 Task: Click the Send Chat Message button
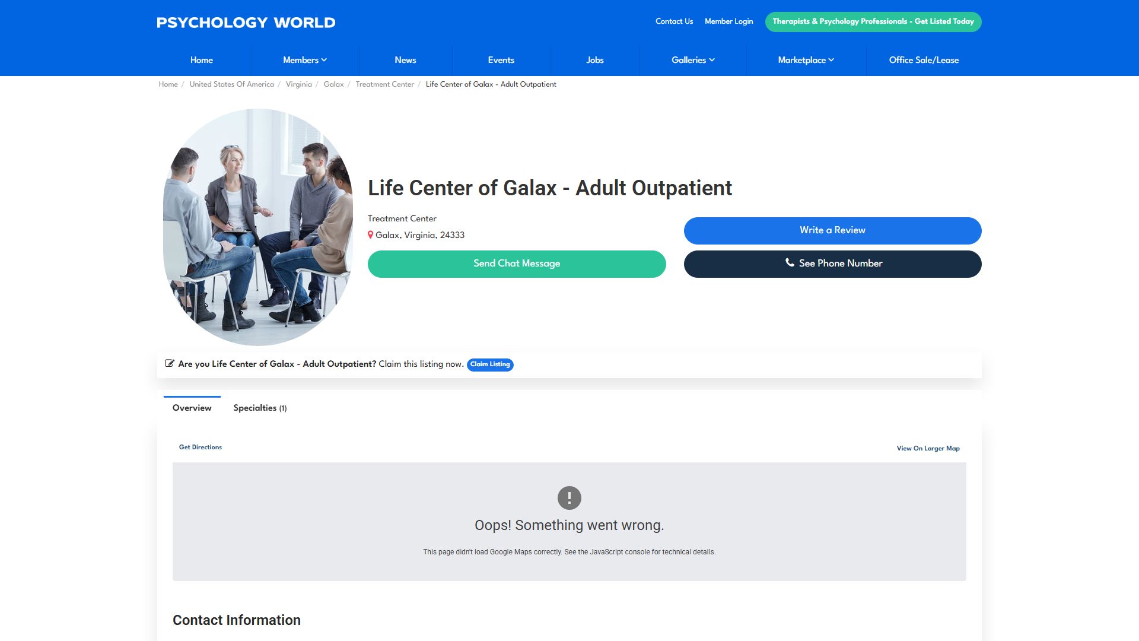click(x=517, y=264)
